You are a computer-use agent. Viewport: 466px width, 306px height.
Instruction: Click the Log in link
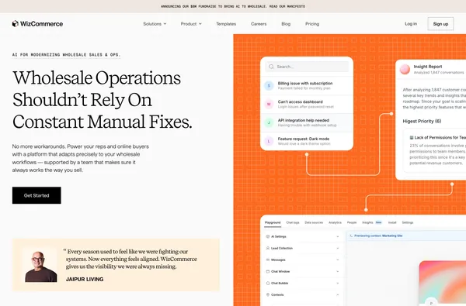tap(411, 24)
